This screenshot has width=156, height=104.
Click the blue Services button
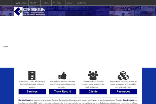pos(32,92)
